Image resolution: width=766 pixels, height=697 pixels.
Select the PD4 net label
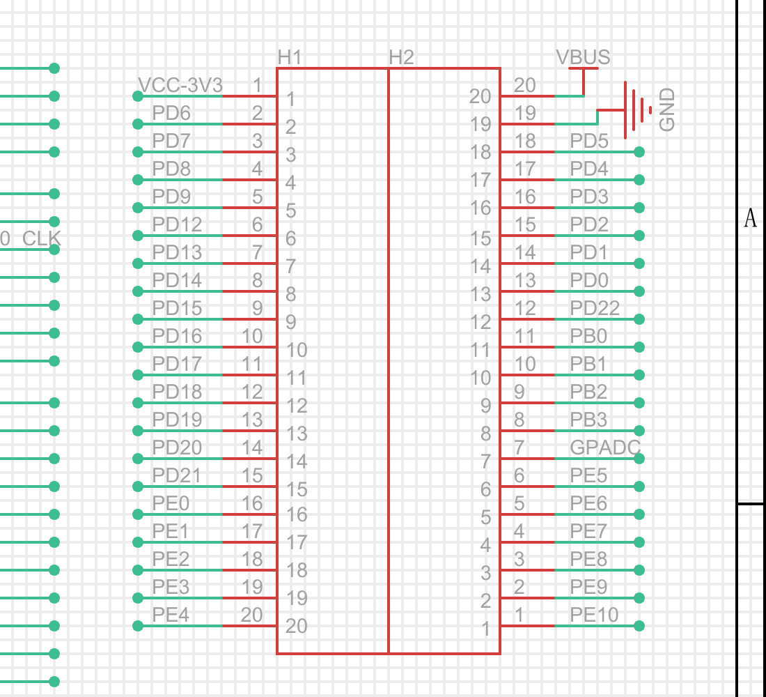point(589,169)
